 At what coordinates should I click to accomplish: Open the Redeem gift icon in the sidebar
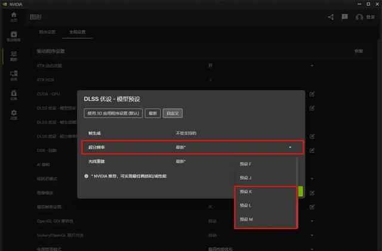point(14,95)
